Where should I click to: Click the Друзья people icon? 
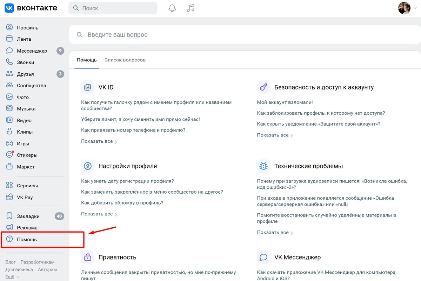click(x=9, y=74)
